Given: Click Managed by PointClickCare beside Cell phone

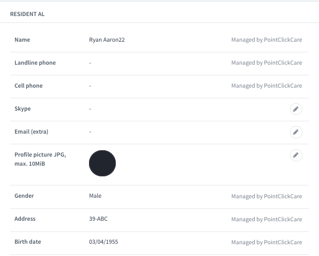Looking at the screenshot, I should [266, 86].
